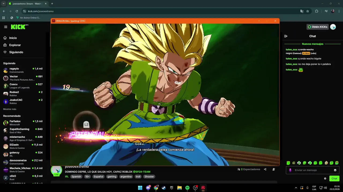Focus the Enviar un mensaje field
The width and height of the screenshot is (343, 192).
[312, 170]
